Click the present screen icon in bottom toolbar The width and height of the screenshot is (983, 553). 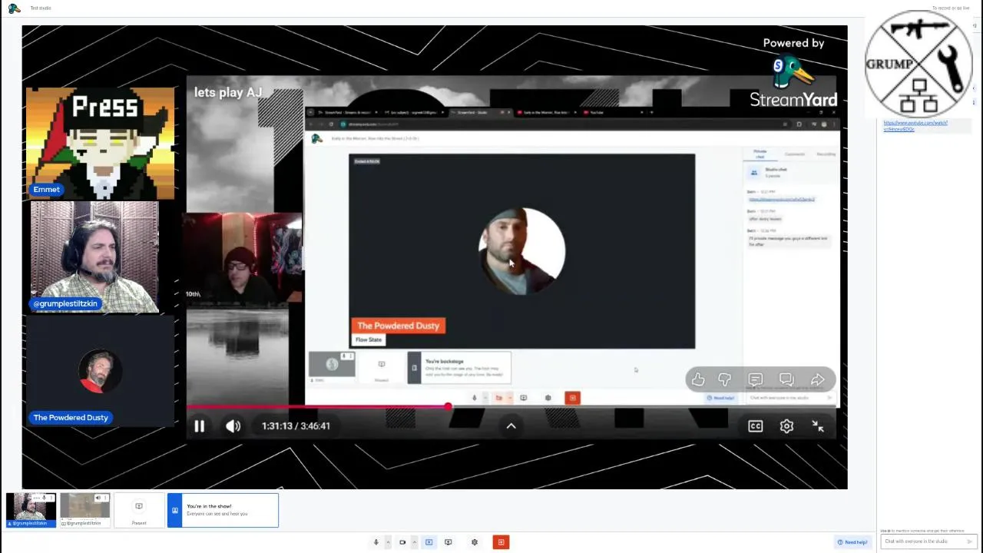pyautogui.click(x=448, y=542)
